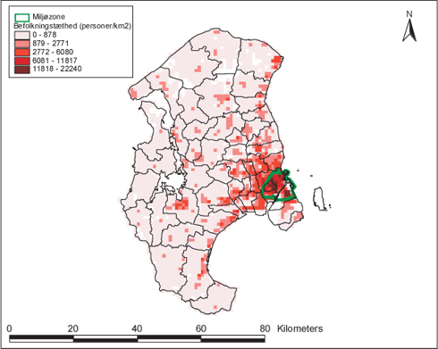
Task: Click the black-and-white scale bar
Action: pos(137,339)
